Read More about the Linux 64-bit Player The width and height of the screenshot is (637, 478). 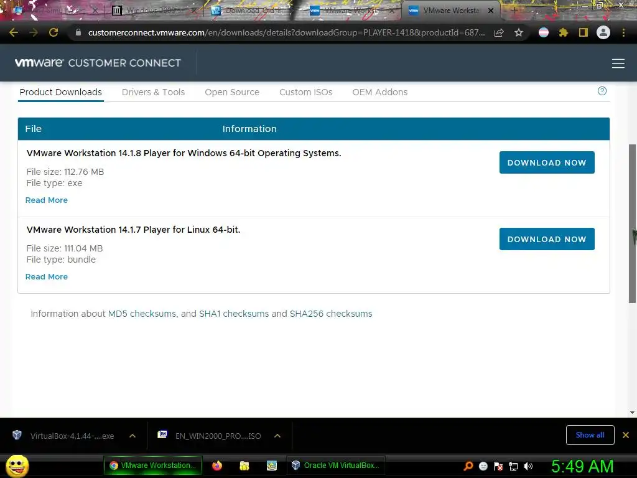click(x=46, y=276)
